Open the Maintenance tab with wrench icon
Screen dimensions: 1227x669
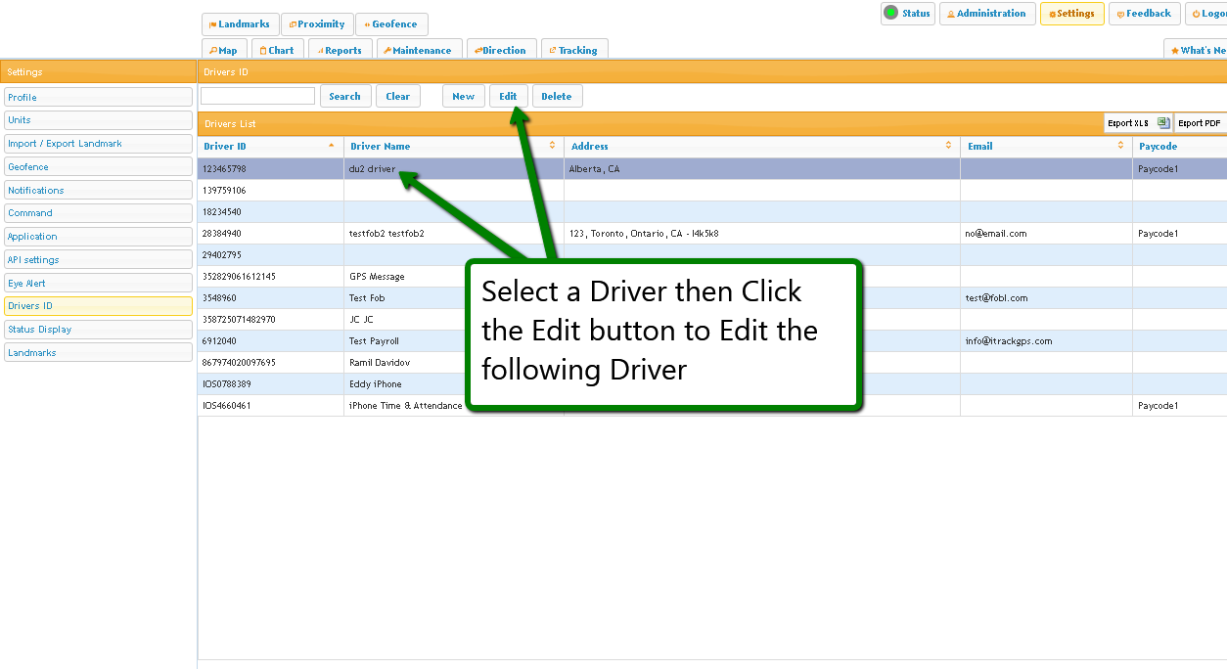(417, 50)
